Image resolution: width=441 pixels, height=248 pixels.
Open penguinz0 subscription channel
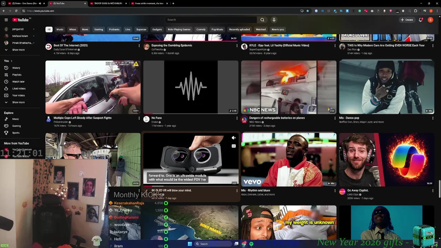(18, 29)
